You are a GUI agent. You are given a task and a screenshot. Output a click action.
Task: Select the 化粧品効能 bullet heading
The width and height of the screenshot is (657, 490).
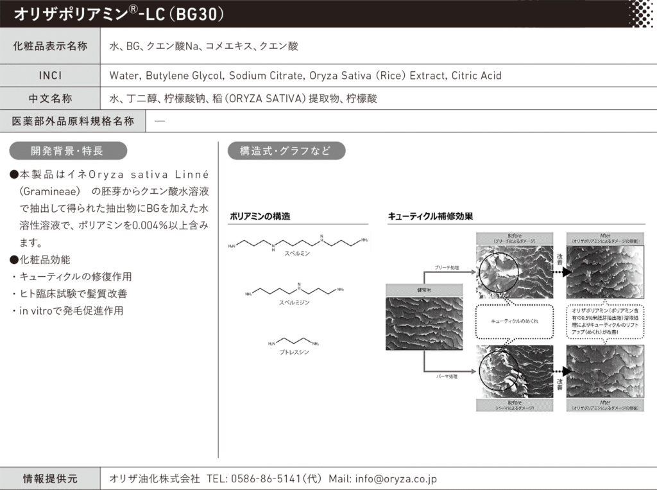(40, 259)
